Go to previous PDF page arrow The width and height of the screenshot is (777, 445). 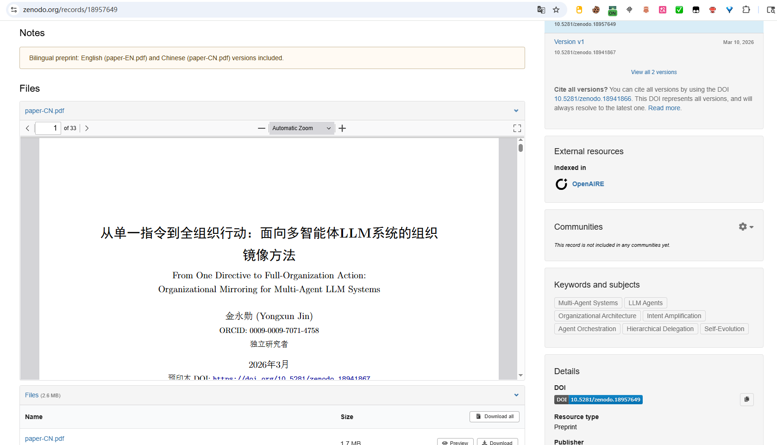point(28,128)
